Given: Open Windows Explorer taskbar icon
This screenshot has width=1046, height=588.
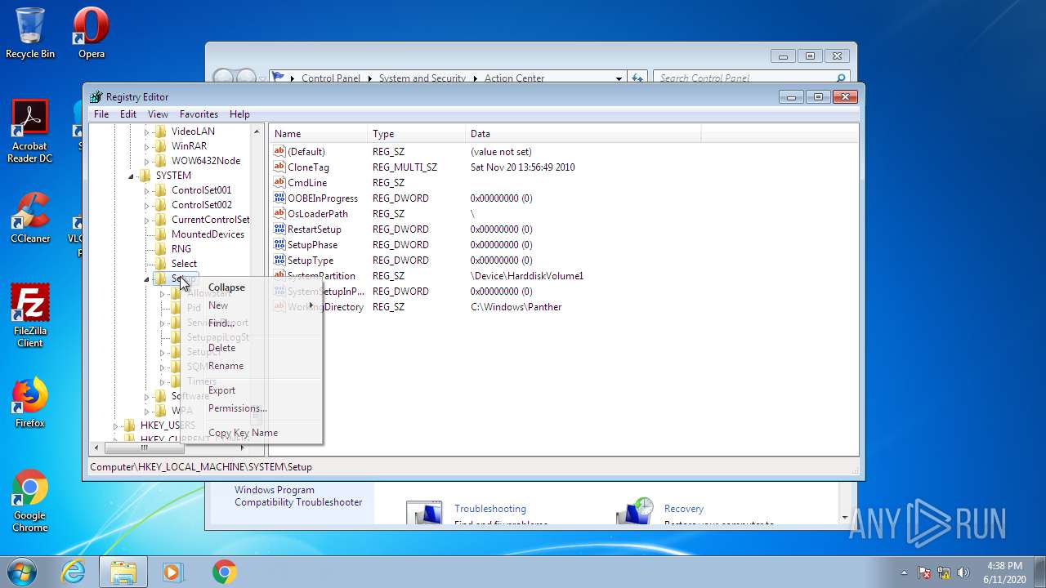Looking at the screenshot, I should pyautogui.click(x=123, y=572).
